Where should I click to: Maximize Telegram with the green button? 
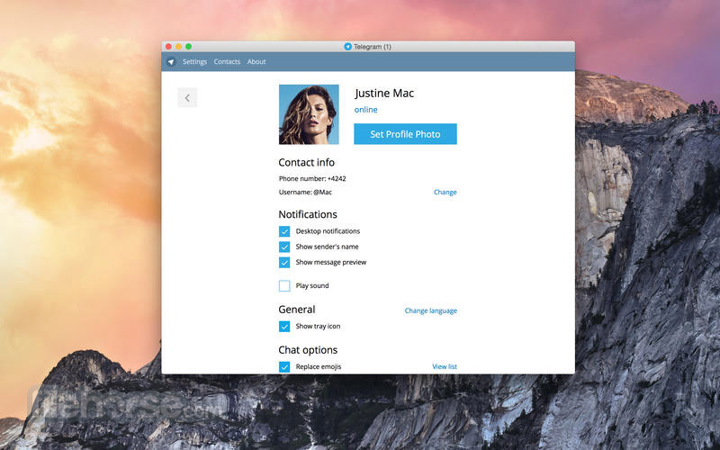(188, 47)
